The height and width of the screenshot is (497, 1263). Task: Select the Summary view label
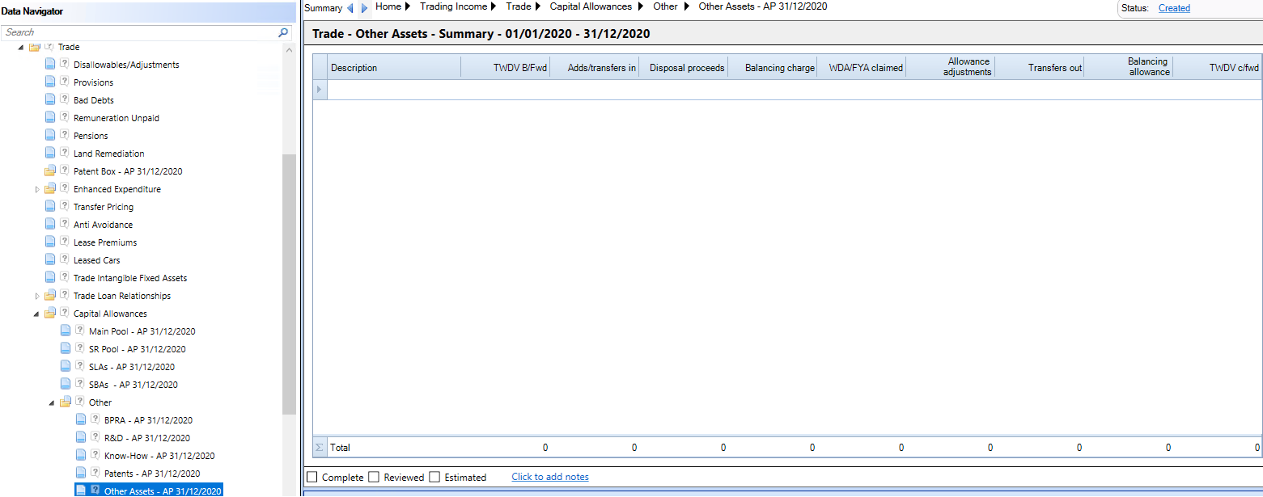pyautogui.click(x=324, y=8)
